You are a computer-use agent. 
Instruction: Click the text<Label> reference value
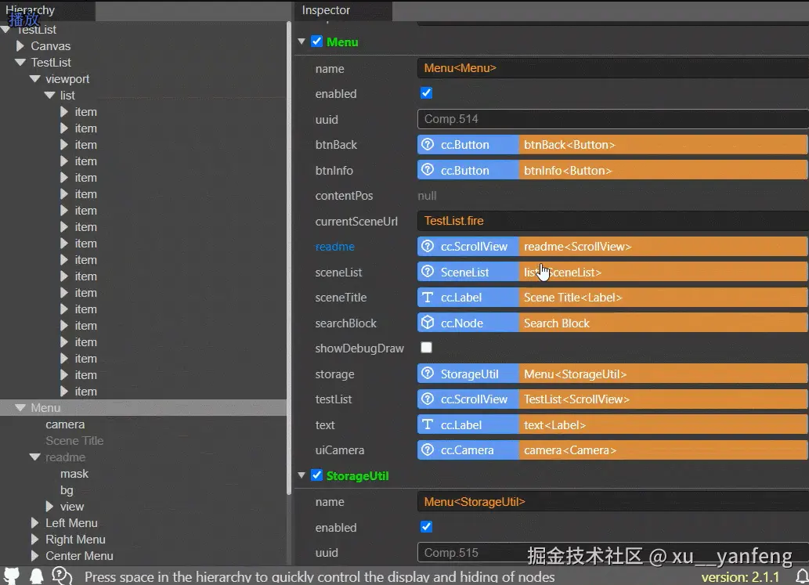click(x=663, y=425)
